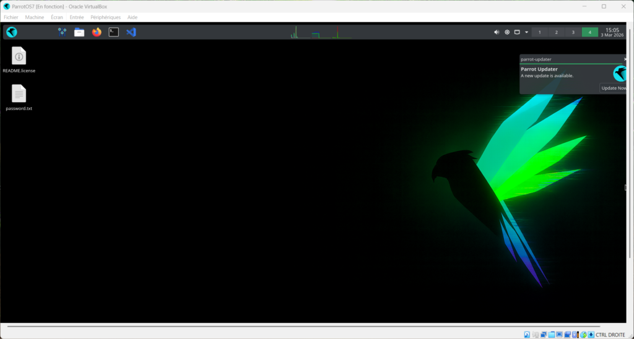Image resolution: width=634 pixels, height=339 pixels.
Task: Open the Périphériques menu
Action: click(x=105, y=17)
